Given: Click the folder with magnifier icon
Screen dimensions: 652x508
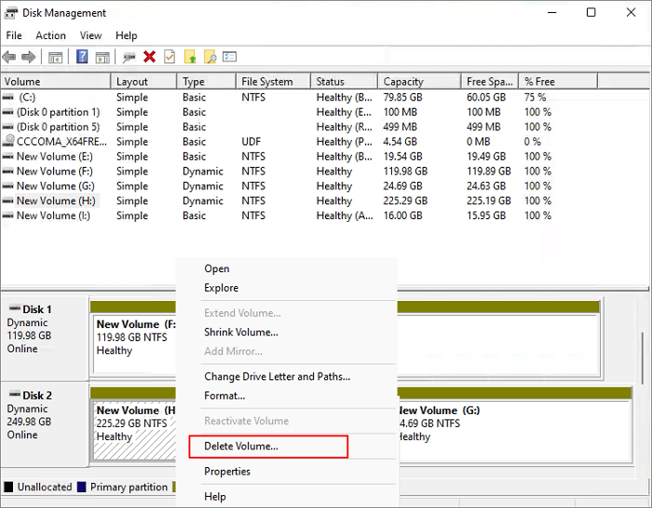Looking at the screenshot, I should pos(210,58).
